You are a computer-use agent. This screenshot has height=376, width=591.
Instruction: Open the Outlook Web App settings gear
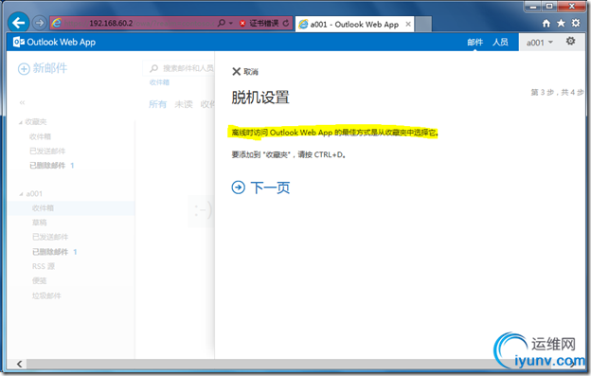coord(571,41)
